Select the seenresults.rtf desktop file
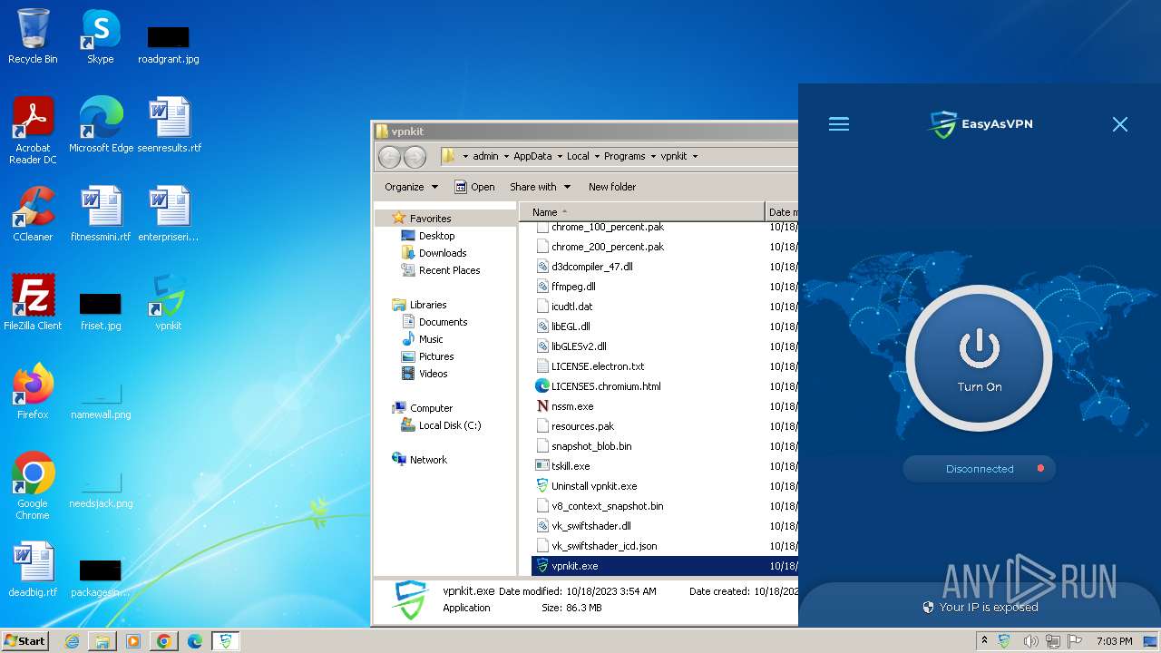1161x653 pixels. coord(169,124)
